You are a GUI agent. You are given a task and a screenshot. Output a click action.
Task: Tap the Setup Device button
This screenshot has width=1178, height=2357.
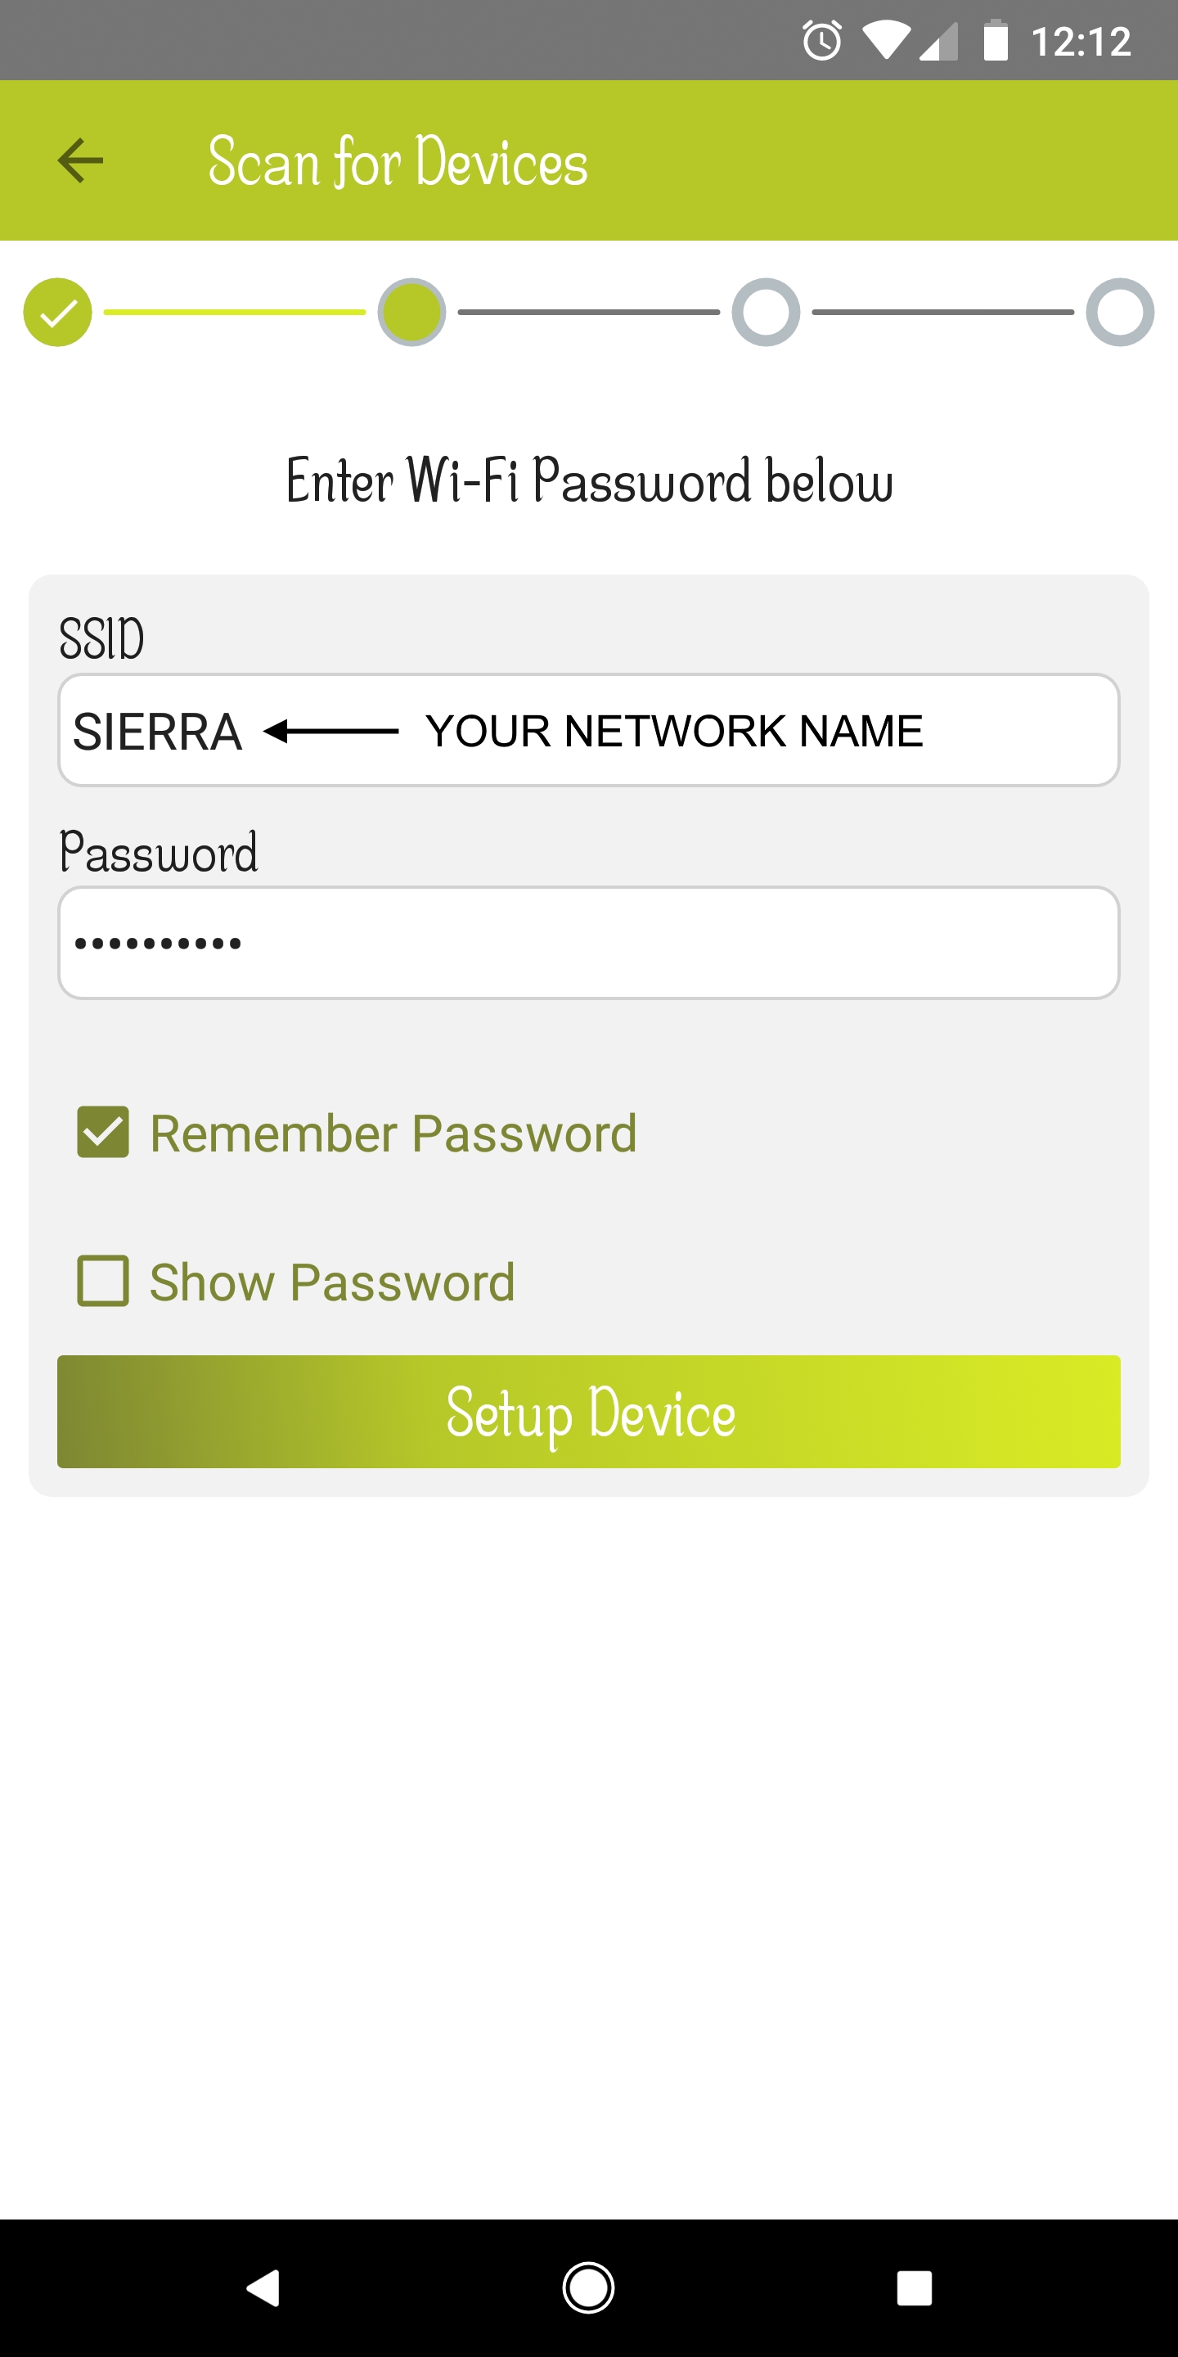coord(589,1412)
